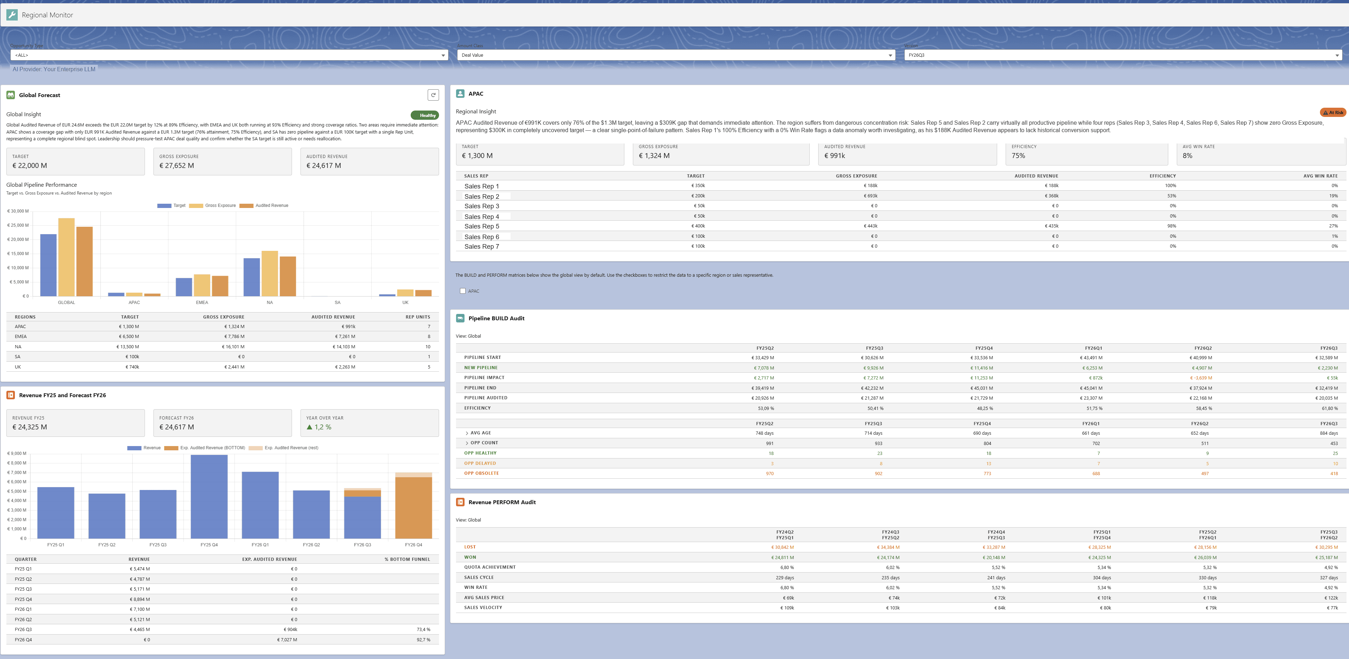Viewport: 1349px width, 659px height.
Task: Click the QUOTA ACHIEVEMENT row label
Action: point(490,567)
